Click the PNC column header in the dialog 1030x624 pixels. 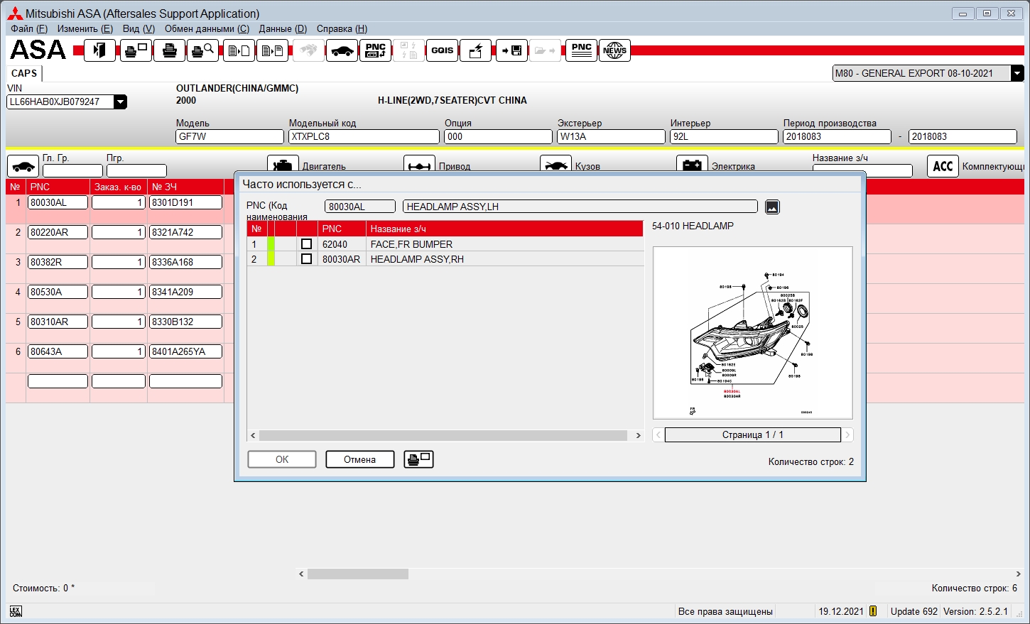point(342,229)
